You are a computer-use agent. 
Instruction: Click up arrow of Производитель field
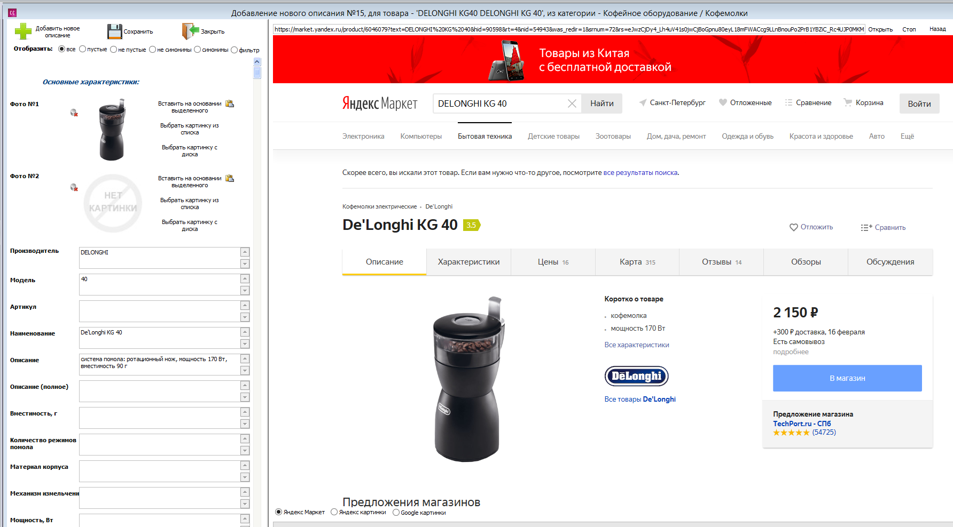pyautogui.click(x=245, y=252)
